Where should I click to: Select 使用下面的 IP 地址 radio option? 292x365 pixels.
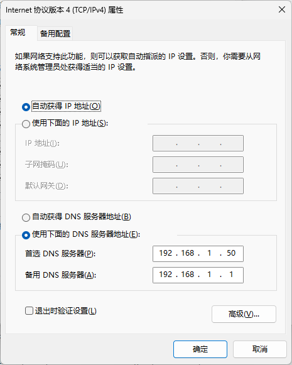pyautogui.click(x=26, y=124)
